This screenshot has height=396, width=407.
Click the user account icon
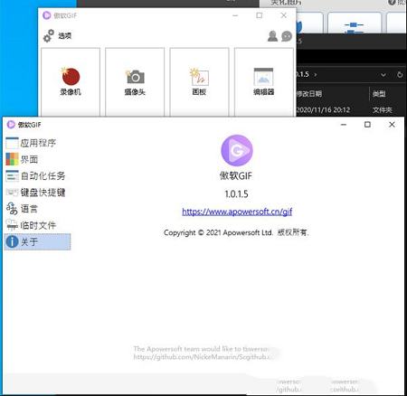[x=272, y=36]
